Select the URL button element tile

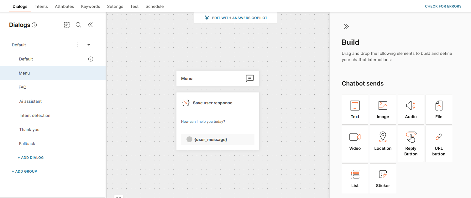tap(439, 144)
